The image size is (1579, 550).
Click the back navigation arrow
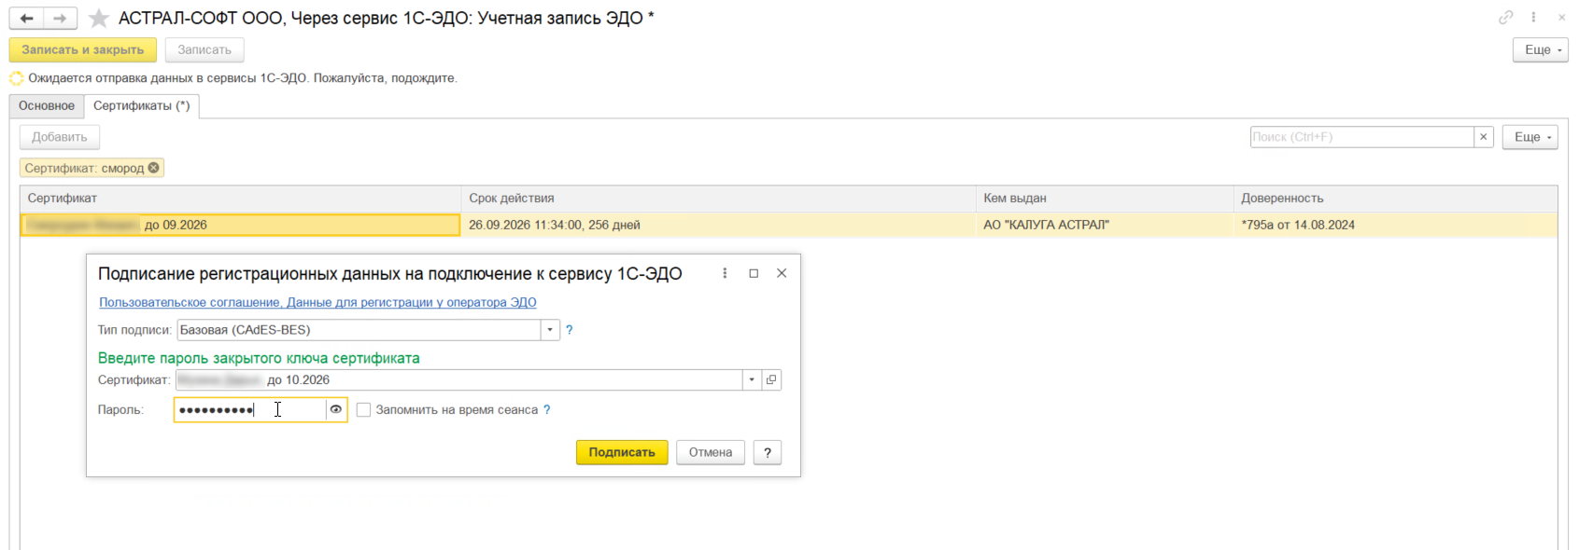tap(27, 19)
